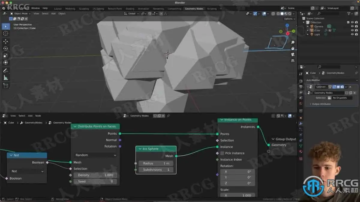Open the viewport Object menu
This screenshot has width=360, height=202.
click(x=62, y=13)
